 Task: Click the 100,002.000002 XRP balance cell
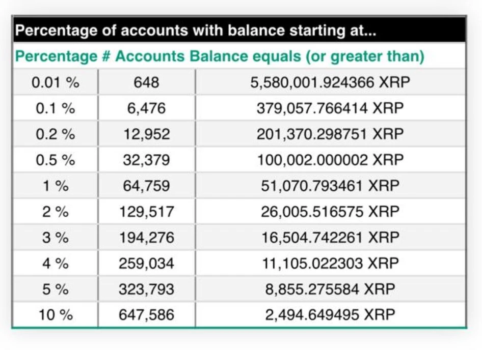coord(330,160)
